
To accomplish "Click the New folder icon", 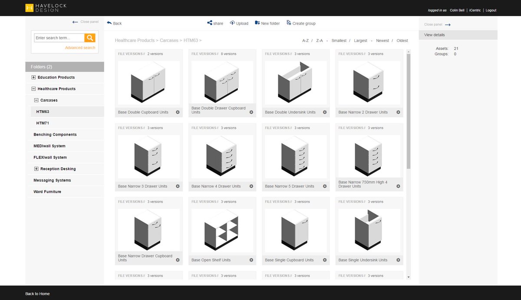I will coord(257,23).
